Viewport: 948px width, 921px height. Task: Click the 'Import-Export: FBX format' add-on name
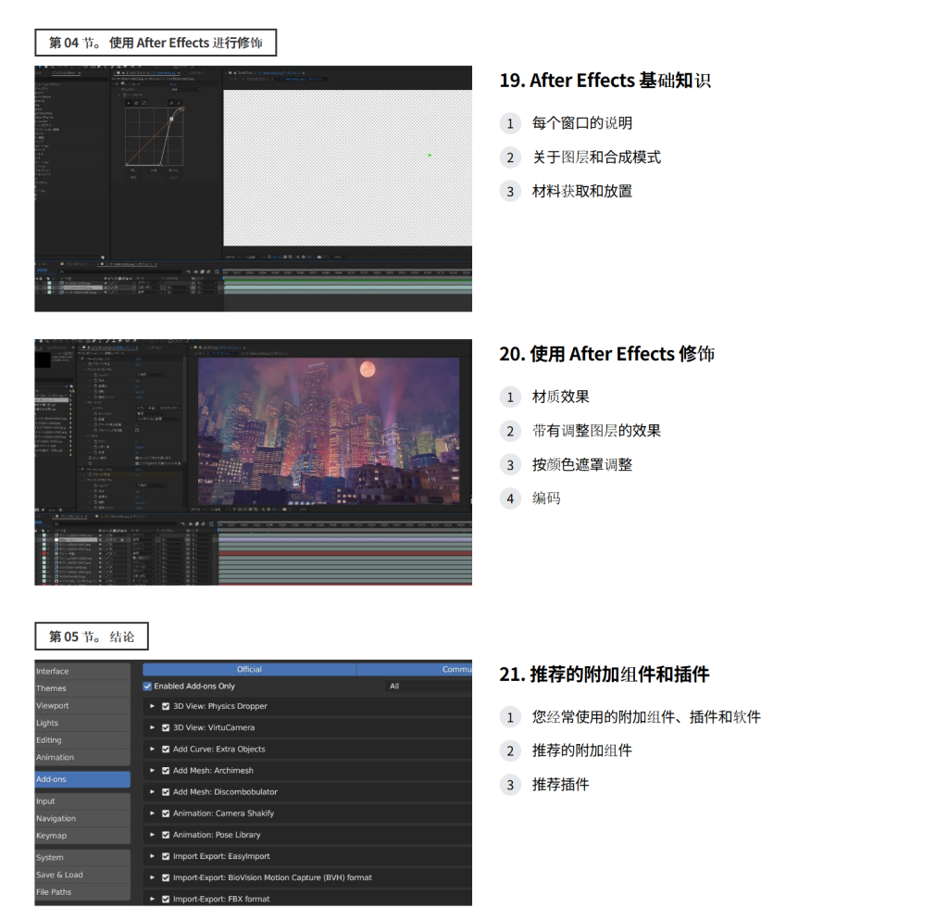pyautogui.click(x=221, y=900)
